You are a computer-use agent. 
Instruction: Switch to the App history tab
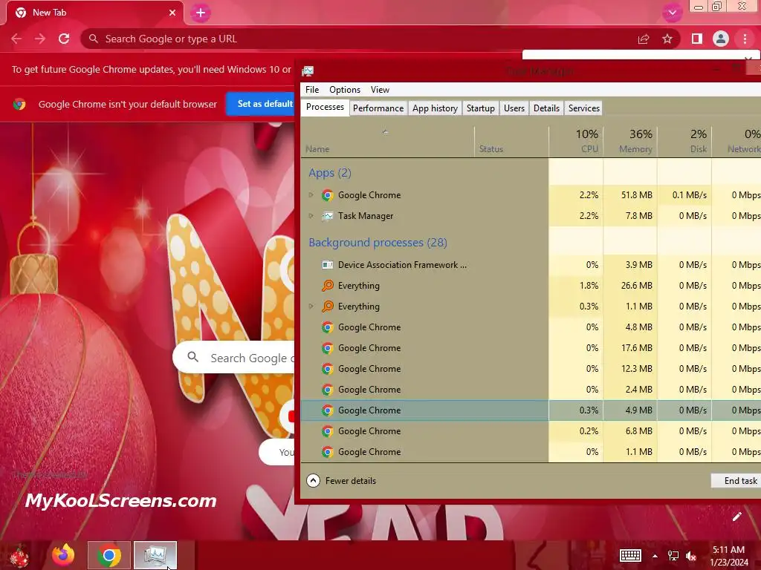435,108
